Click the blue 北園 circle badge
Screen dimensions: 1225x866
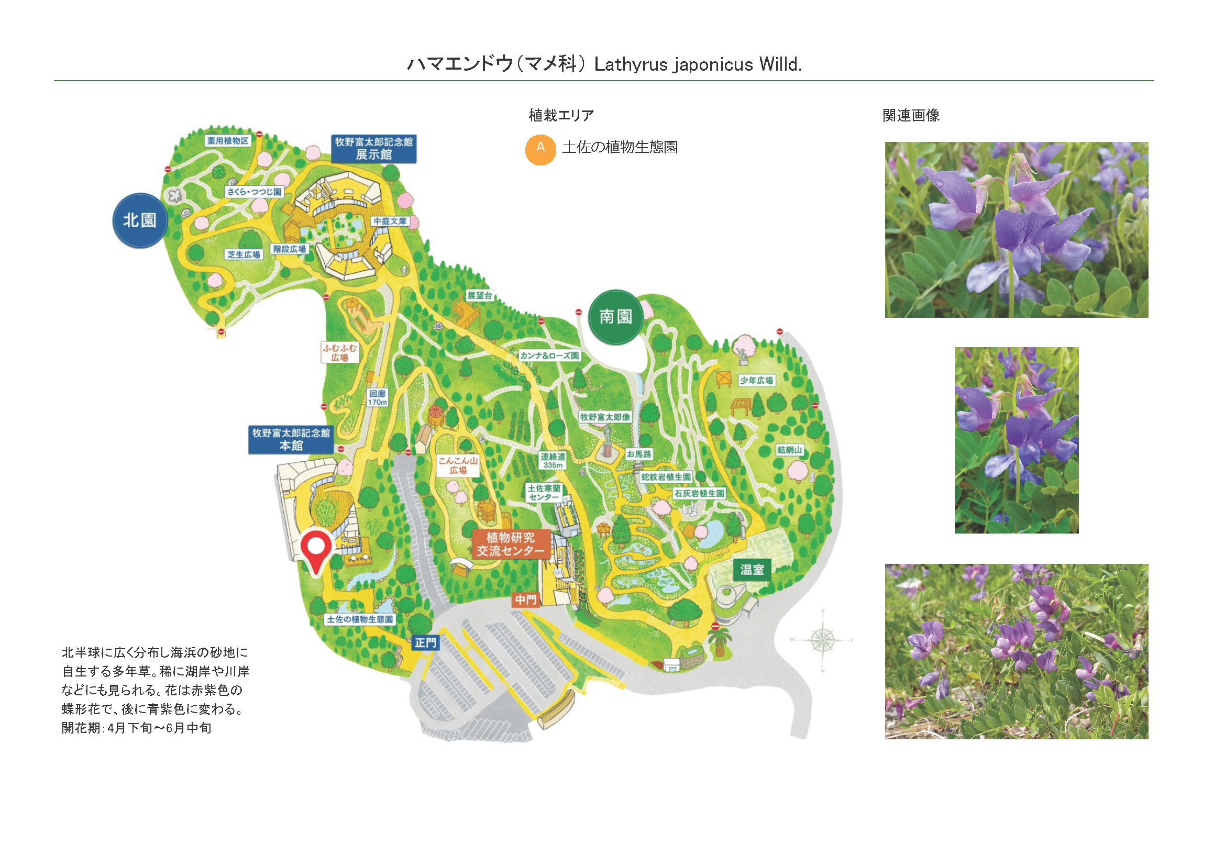coord(140,220)
